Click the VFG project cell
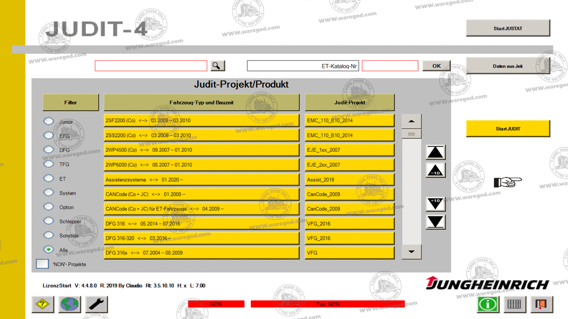Screen dimensions: 568x319 349,253
